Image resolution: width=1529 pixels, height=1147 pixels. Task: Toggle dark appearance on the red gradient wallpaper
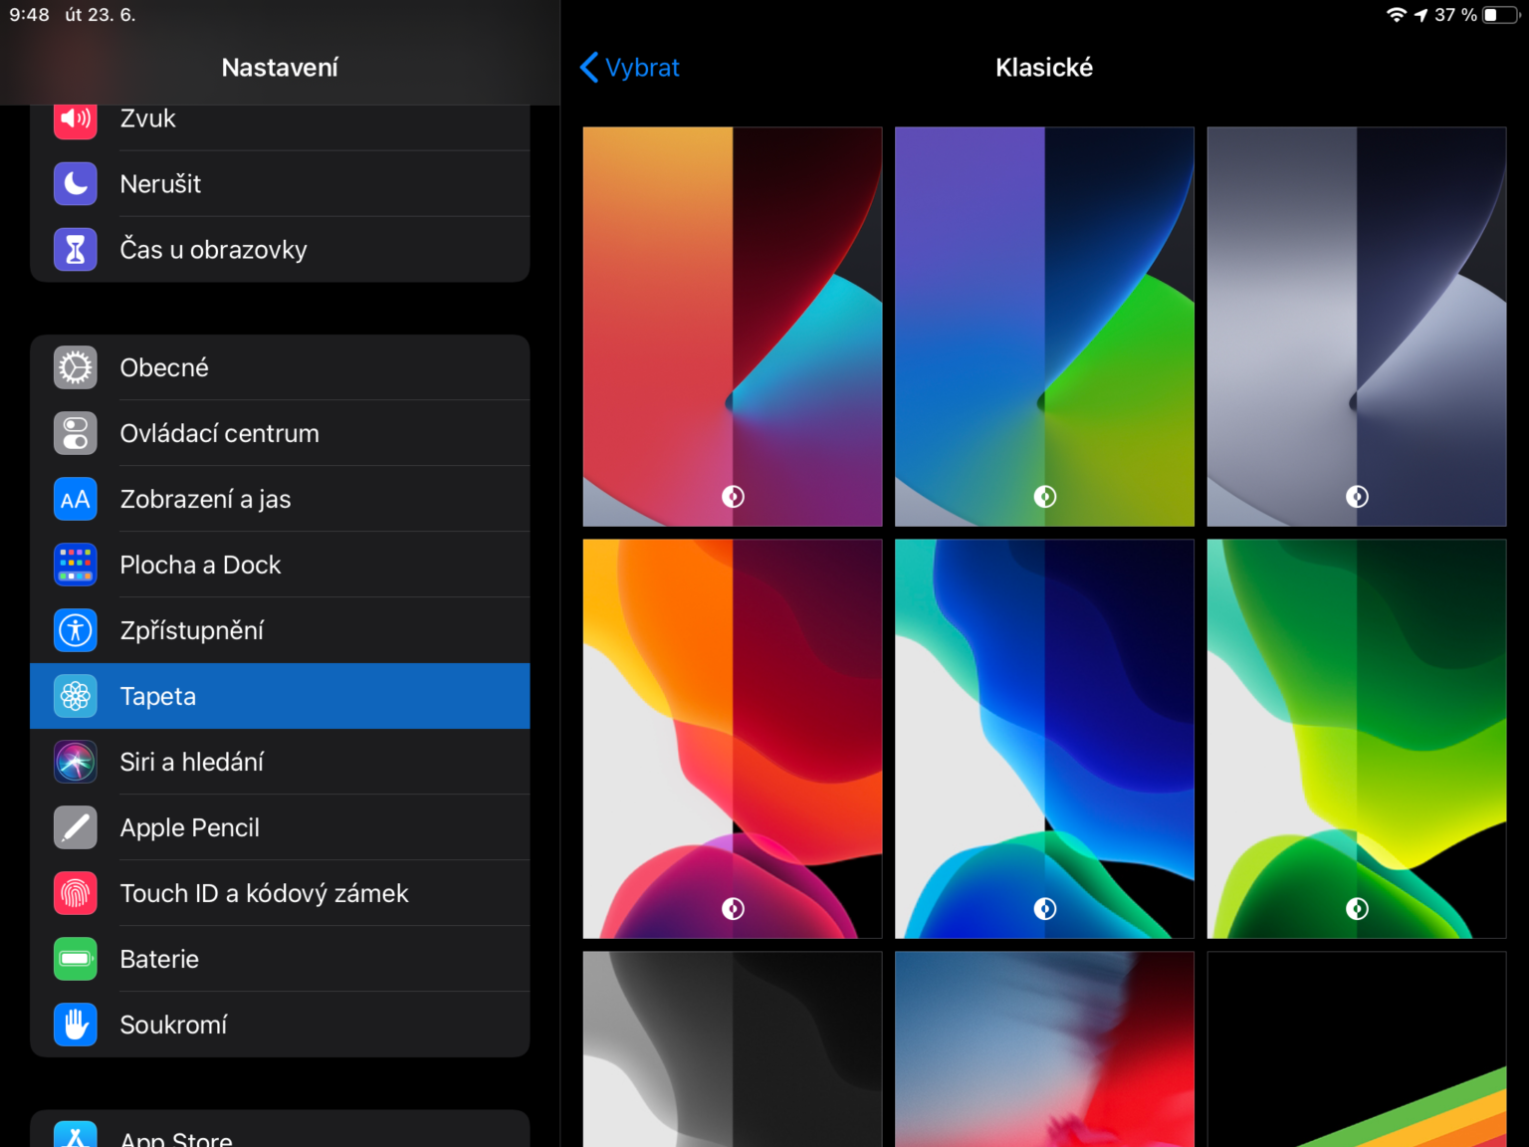pos(732,496)
